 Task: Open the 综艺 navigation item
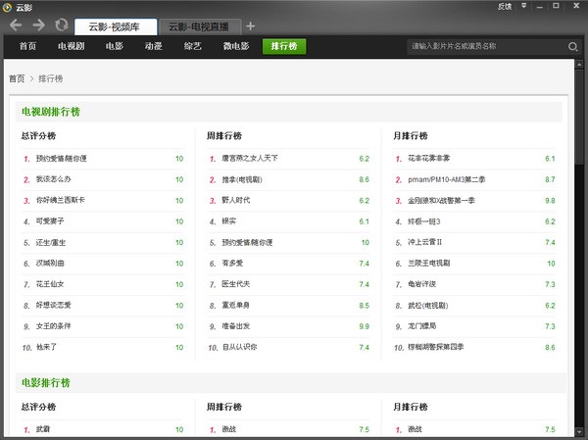pos(193,46)
